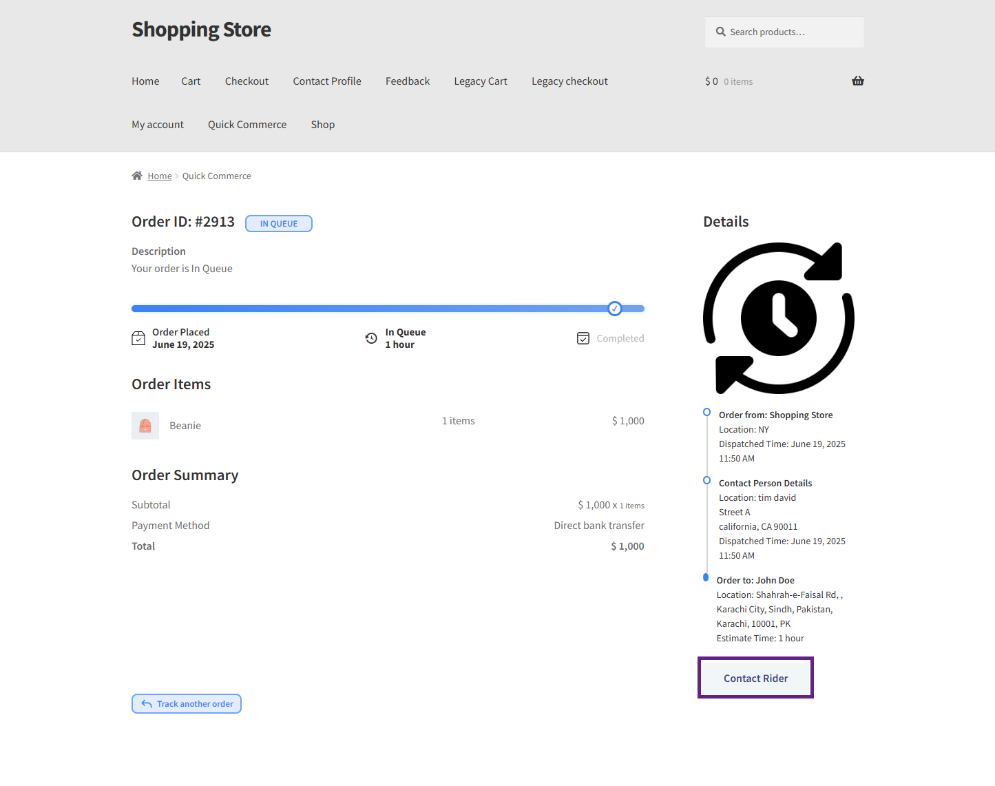Open the My account page
The width and height of the screenshot is (995, 786).
click(158, 125)
